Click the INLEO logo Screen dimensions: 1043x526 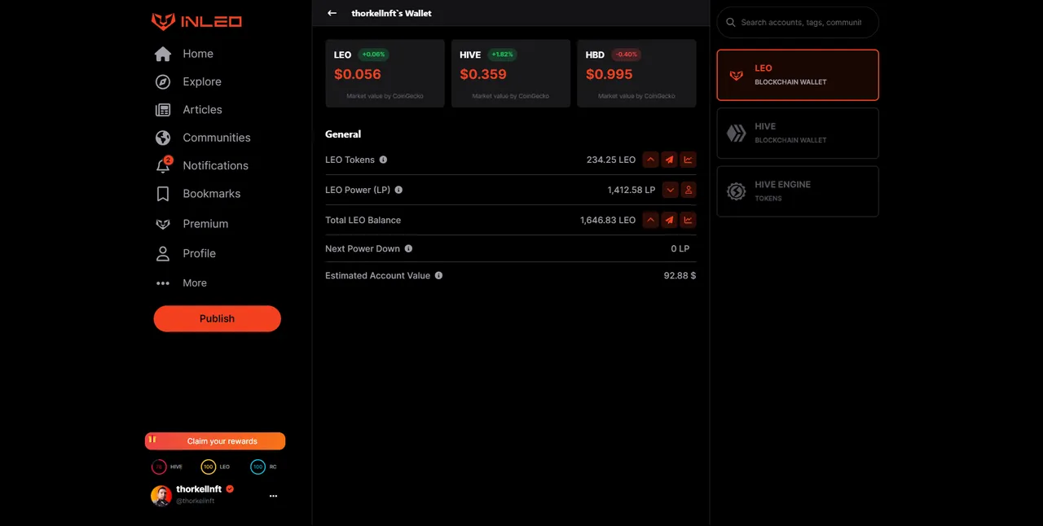[x=196, y=21]
